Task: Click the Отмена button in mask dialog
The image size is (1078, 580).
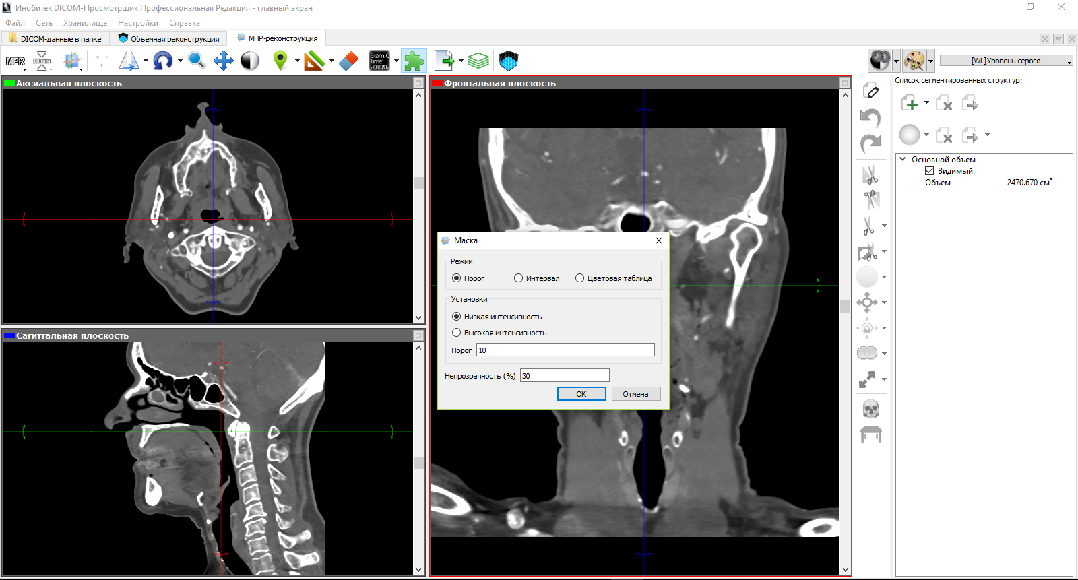Action: [x=635, y=394]
